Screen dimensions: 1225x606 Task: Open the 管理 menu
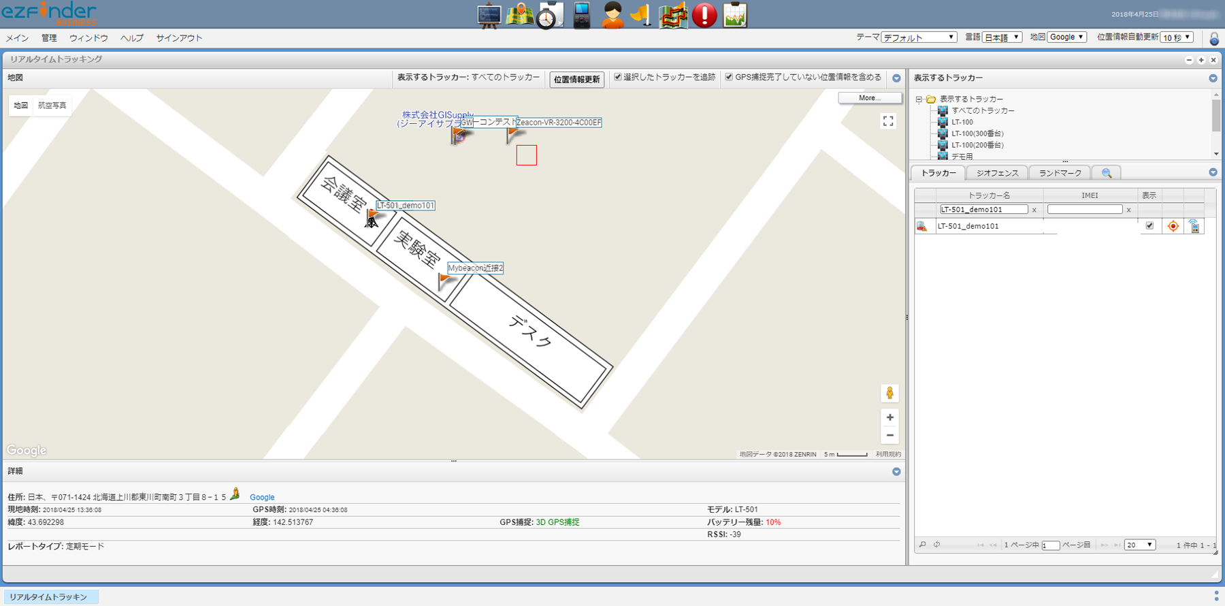(49, 38)
